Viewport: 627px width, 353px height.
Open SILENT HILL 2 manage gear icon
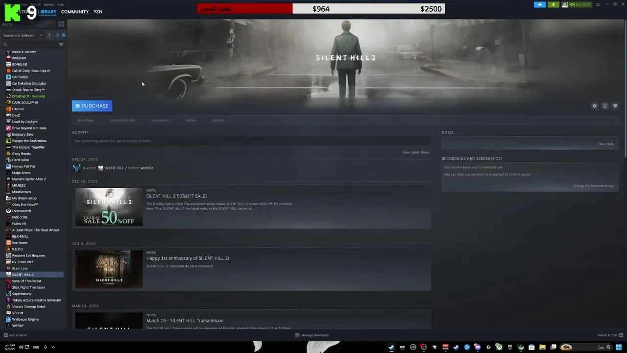tap(595, 106)
